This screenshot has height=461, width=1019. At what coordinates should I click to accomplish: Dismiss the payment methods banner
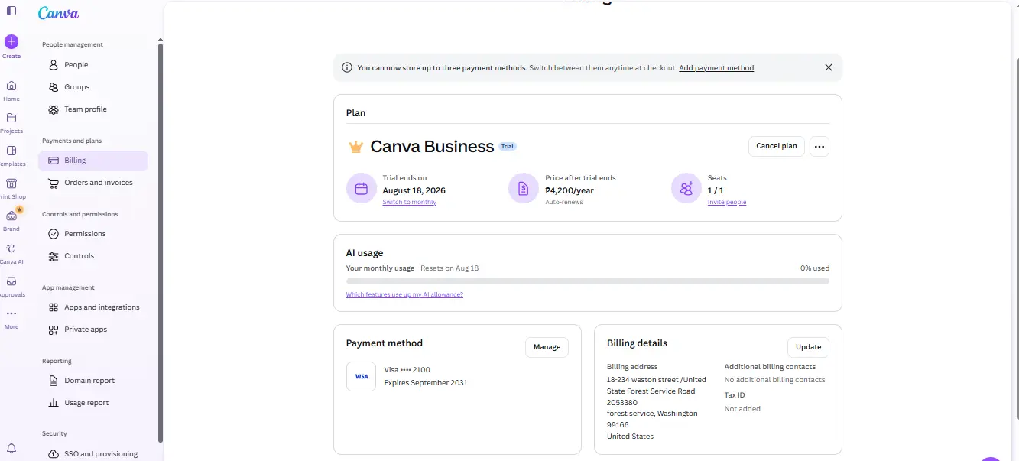point(829,67)
